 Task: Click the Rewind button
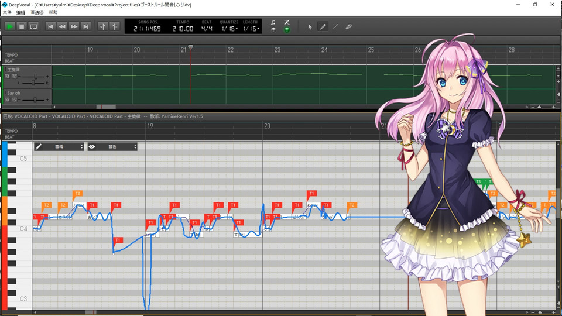(x=62, y=26)
